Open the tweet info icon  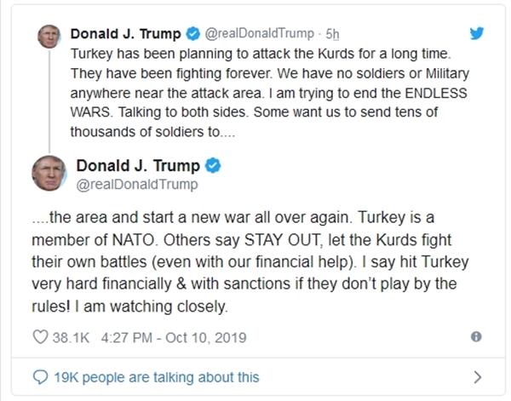(x=476, y=336)
